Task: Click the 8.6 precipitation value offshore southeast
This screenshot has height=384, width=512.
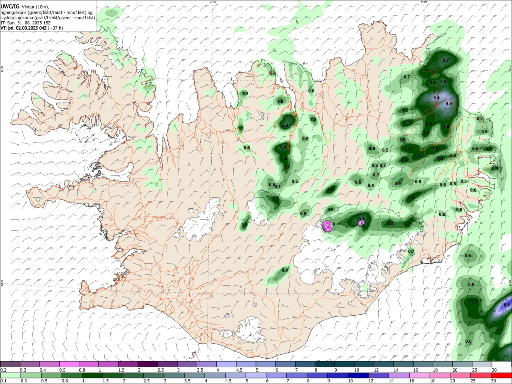Action: point(507,305)
